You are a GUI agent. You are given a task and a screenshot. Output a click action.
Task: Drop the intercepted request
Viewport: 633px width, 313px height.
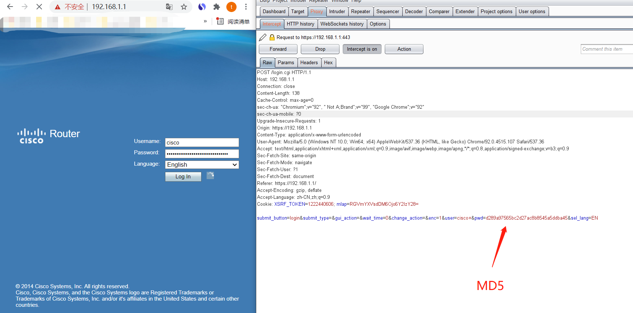(x=320, y=49)
